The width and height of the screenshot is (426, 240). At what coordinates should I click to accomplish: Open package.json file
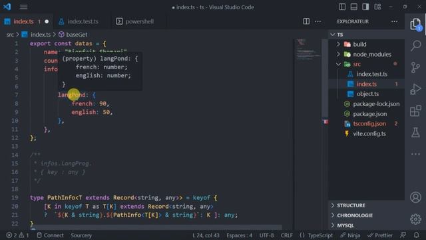coord(366,114)
